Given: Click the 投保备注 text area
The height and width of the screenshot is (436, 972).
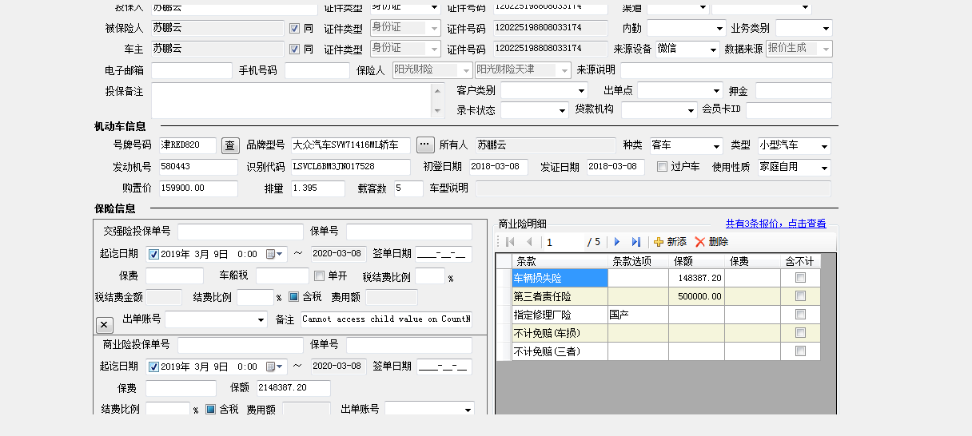Looking at the screenshot, I should [292, 101].
